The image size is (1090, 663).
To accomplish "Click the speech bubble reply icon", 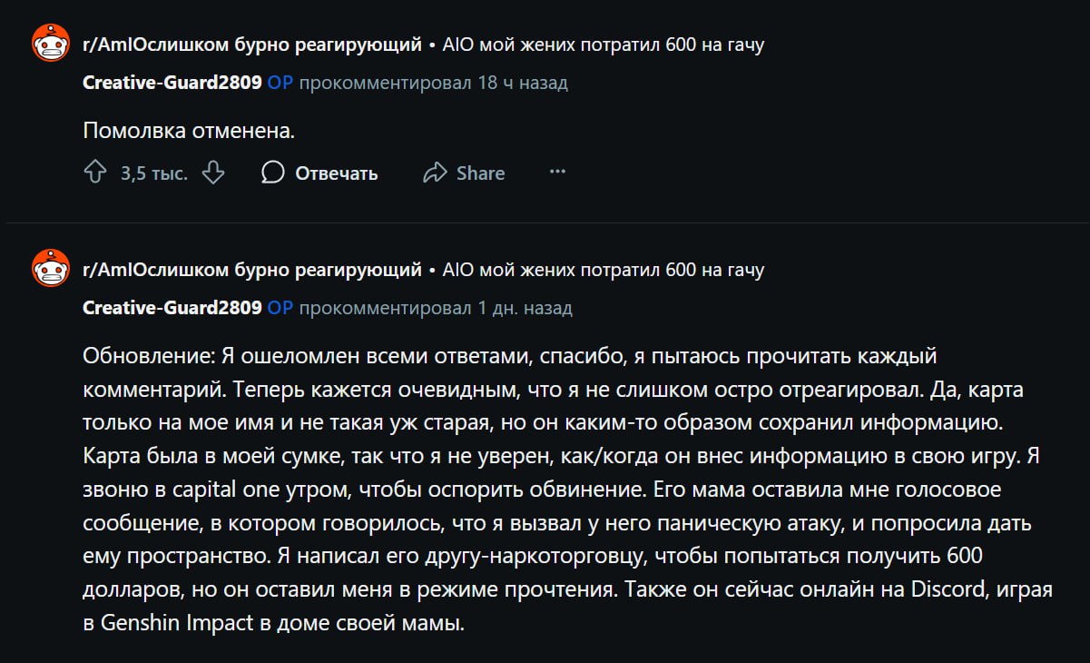I will [272, 173].
